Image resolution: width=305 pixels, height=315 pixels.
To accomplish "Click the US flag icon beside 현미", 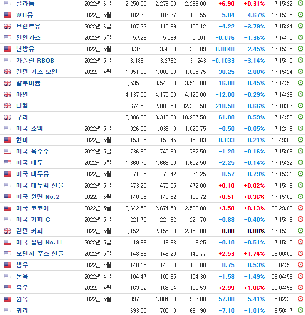I will pos(8,140).
